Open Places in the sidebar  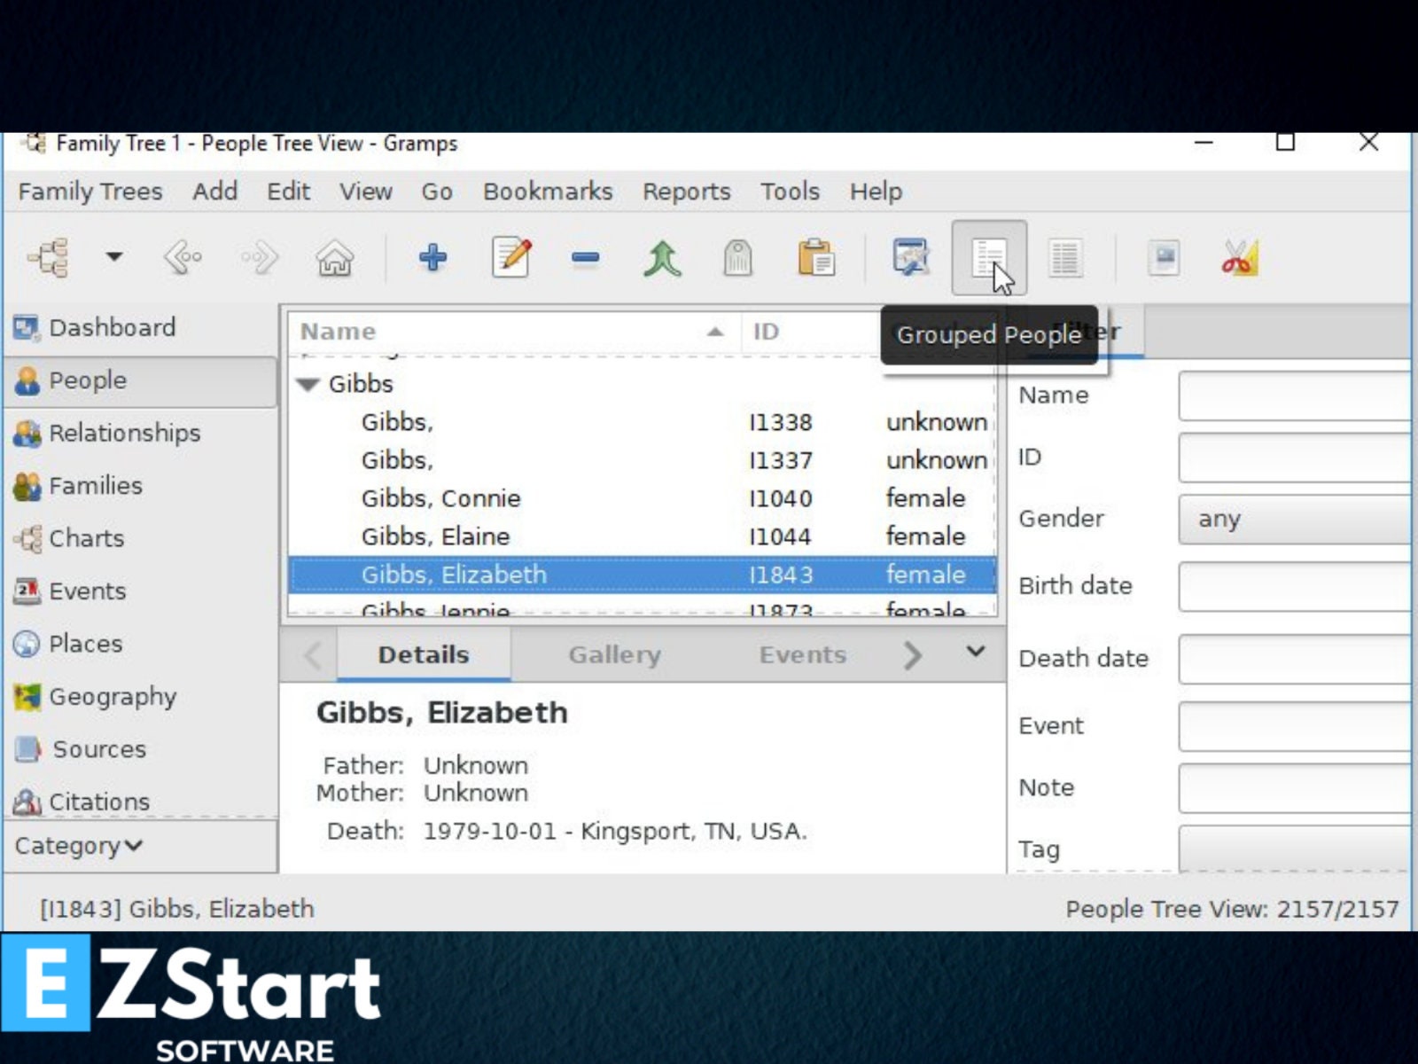[x=140, y=644]
